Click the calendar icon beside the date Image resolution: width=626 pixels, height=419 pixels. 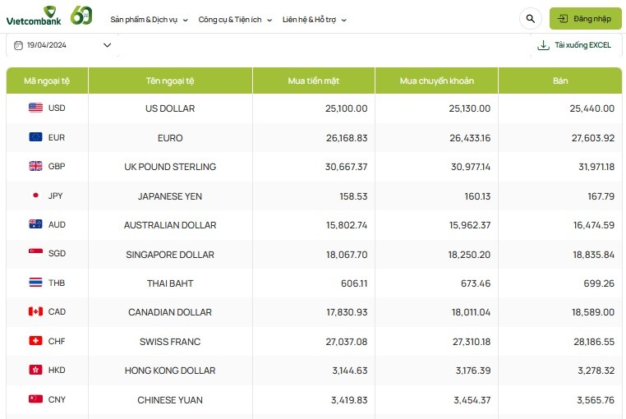(18, 45)
